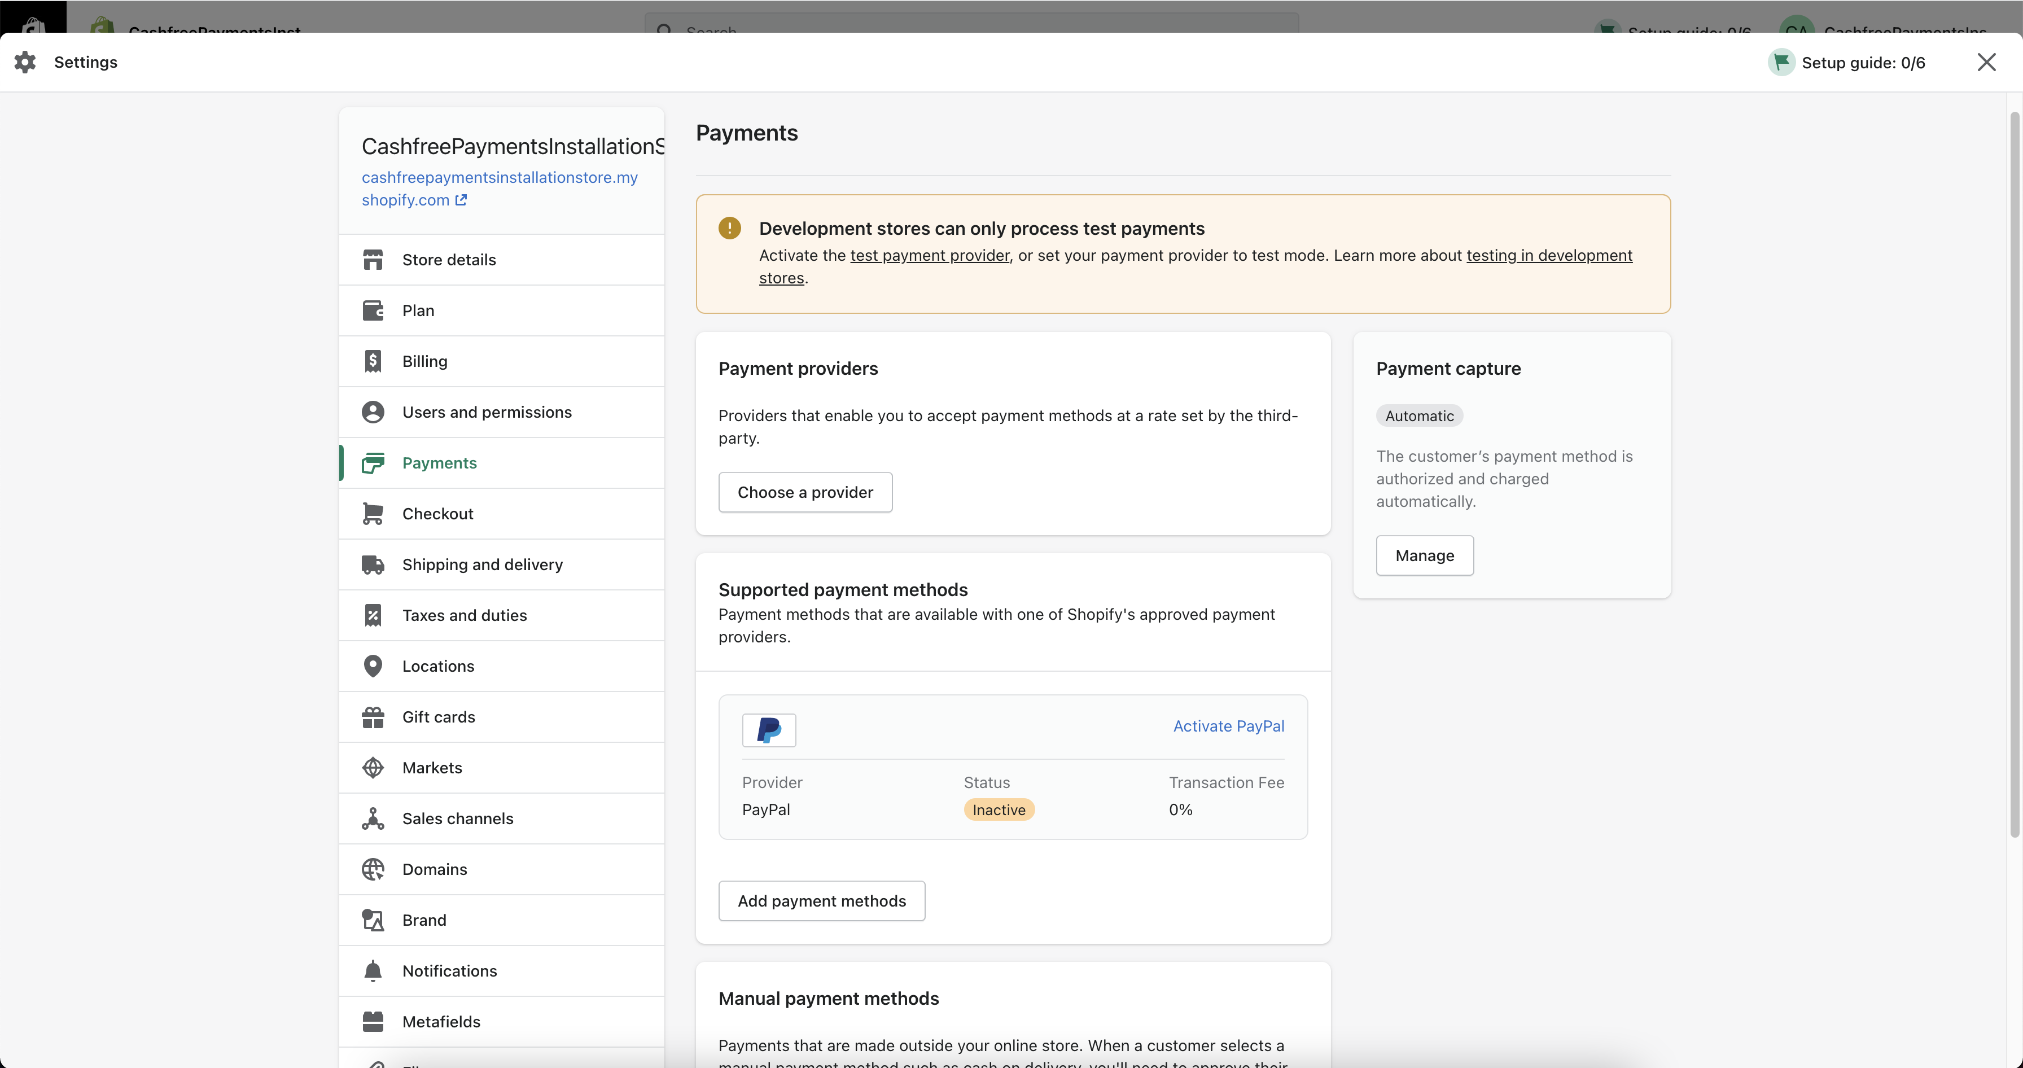Click the page vertical scrollbar
Viewport: 2023px width, 1068px height.
[x=2015, y=475]
